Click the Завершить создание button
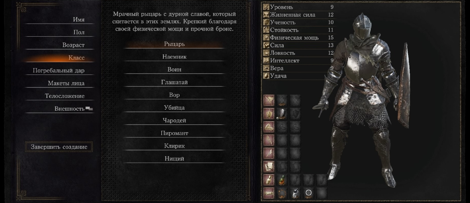 point(59,147)
